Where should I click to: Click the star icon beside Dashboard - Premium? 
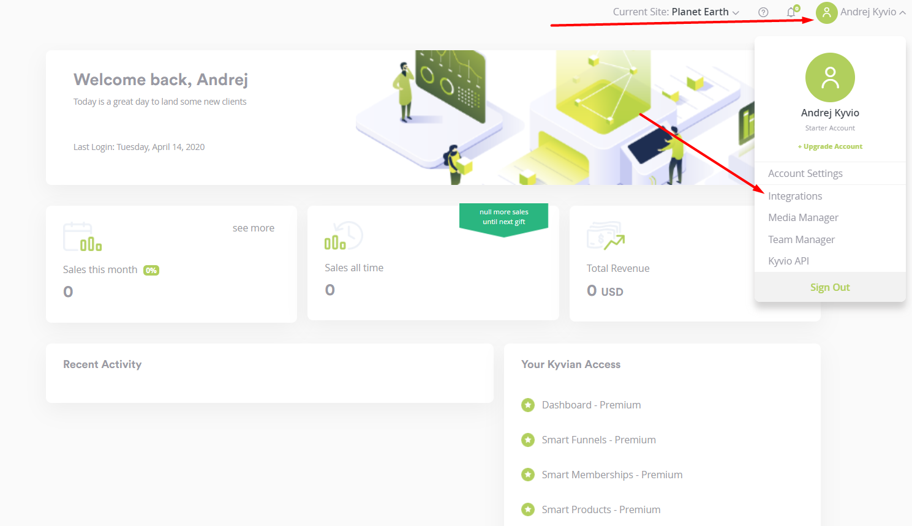528,405
